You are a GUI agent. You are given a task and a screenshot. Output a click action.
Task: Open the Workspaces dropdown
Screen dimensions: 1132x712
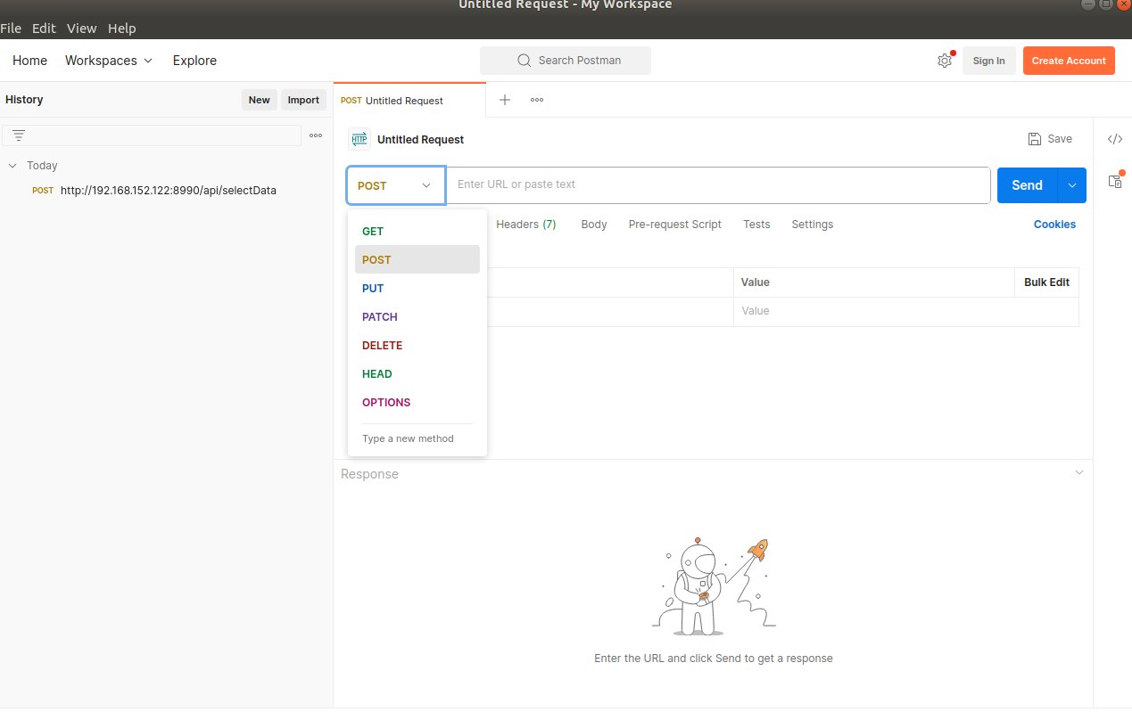(109, 61)
